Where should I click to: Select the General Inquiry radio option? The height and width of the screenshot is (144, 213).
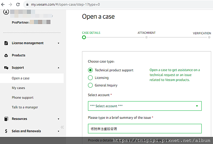pos(90,85)
